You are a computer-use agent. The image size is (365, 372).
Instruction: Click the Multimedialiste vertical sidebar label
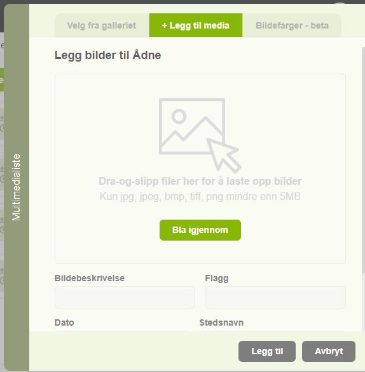17,187
